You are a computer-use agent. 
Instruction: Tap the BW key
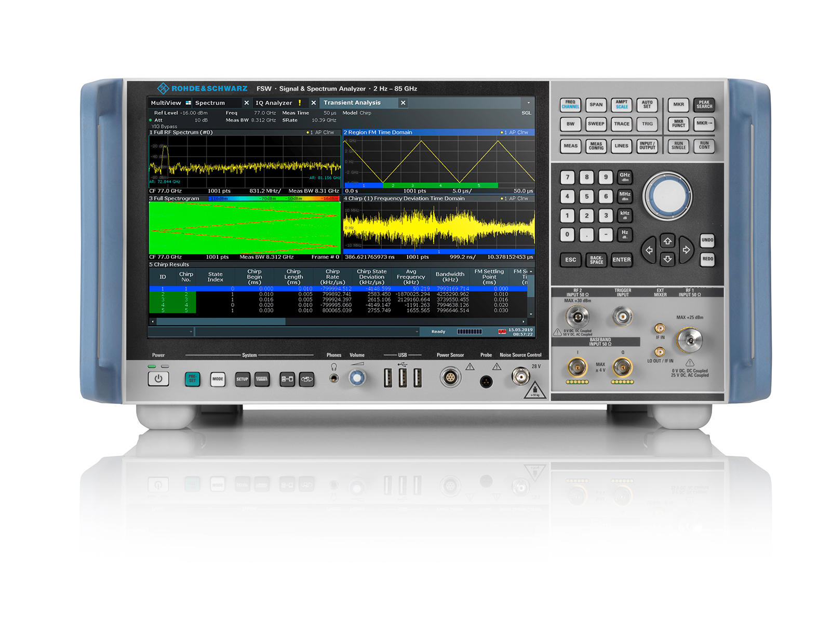(x=570, y=124)
